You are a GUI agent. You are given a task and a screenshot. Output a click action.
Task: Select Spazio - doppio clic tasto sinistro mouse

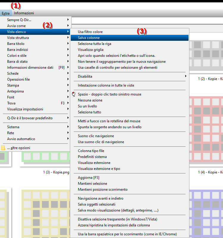[x=130, y=94]
